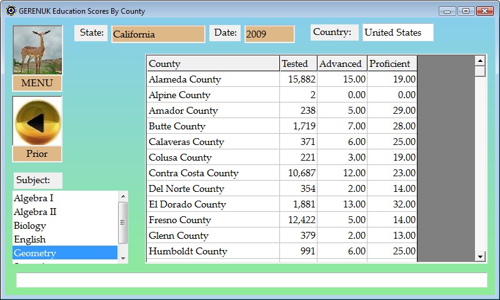Click the golden Prior back arrow icon
The height and width of the screenshot is (300, 500).
coord(37,121)
